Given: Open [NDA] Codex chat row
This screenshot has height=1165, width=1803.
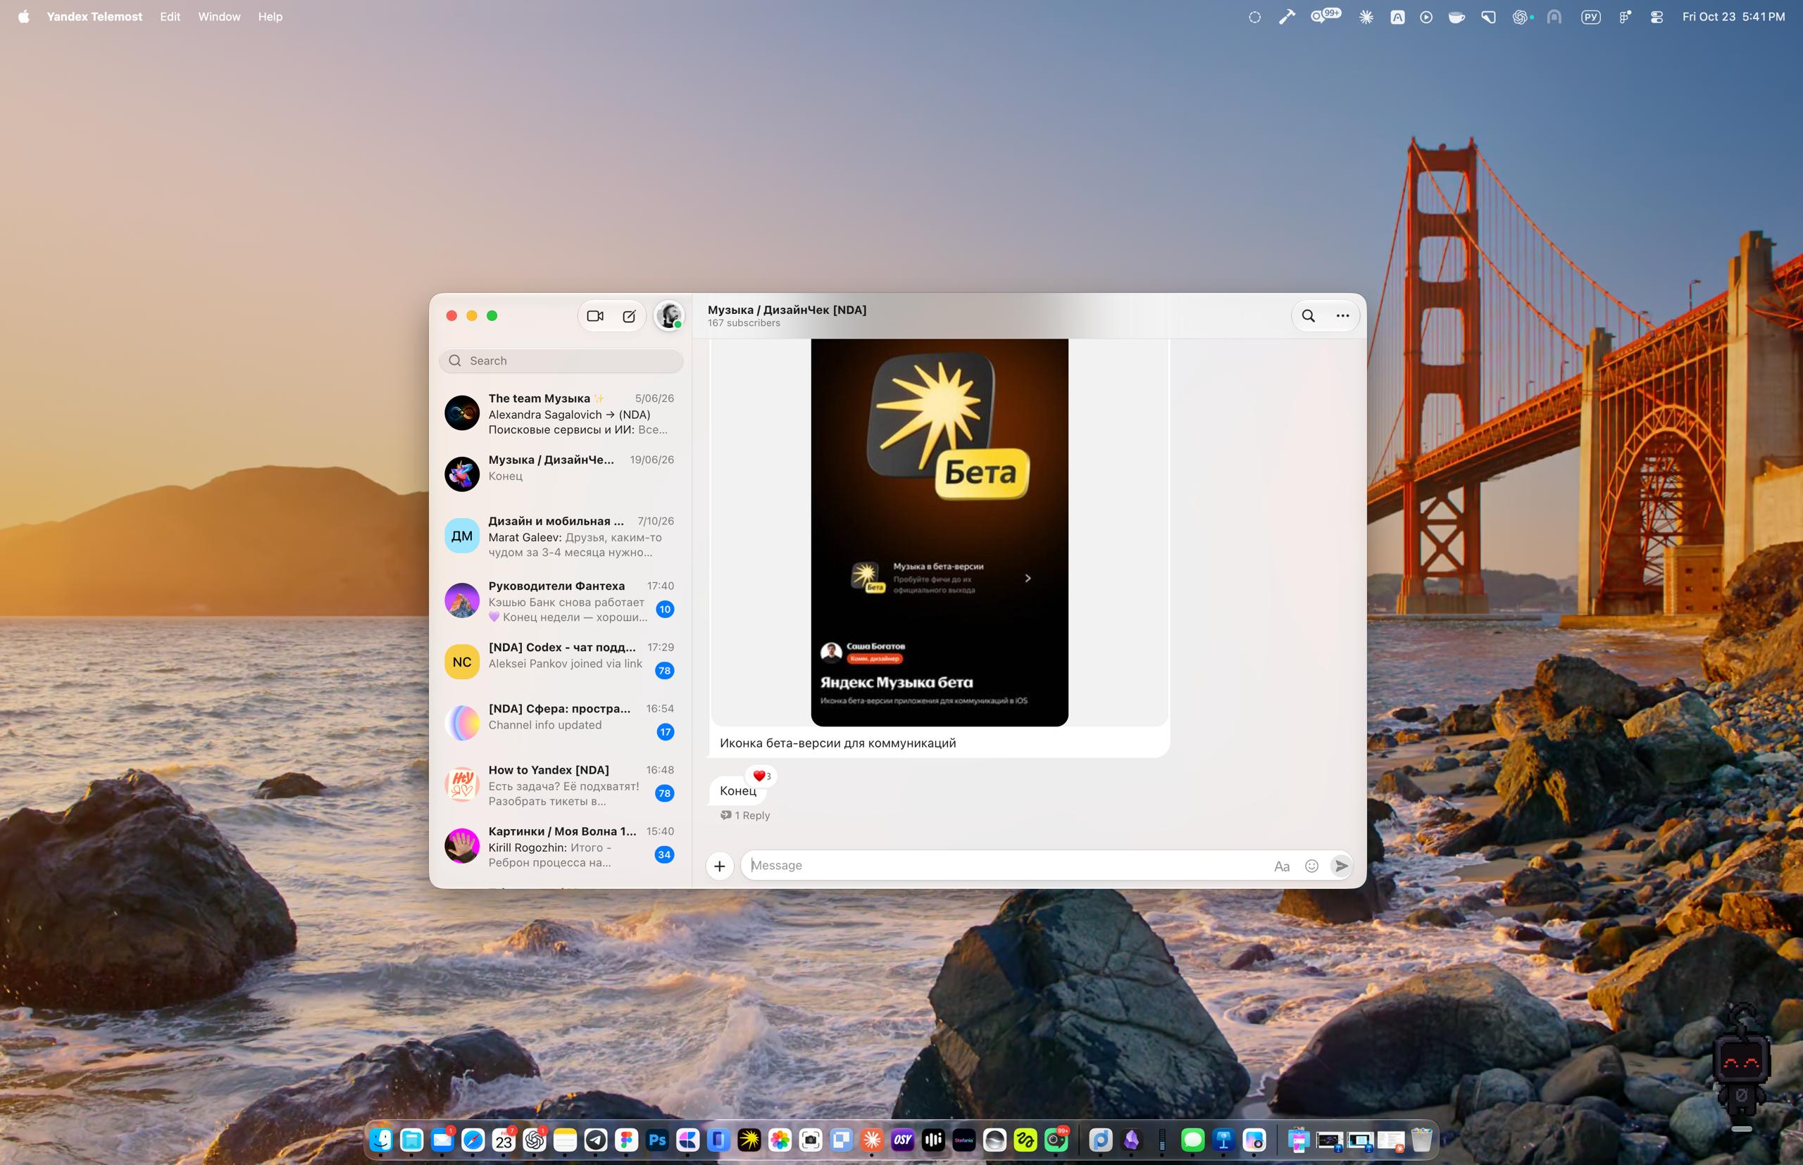Looking at the screenshot, I should [x=560, y=662].
